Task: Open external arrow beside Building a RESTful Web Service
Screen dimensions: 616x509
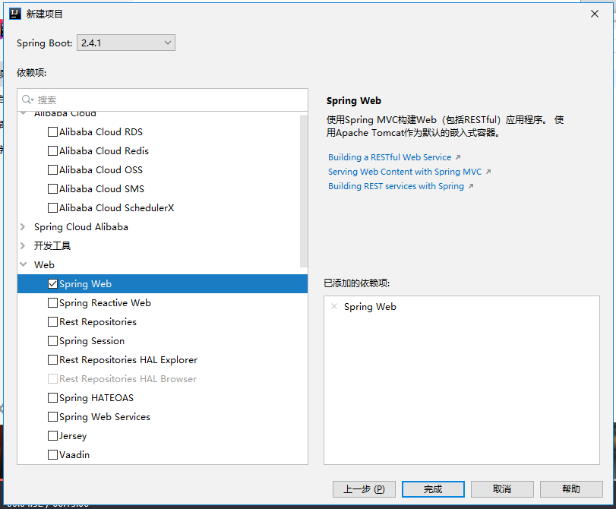Action: pos(458,157)
